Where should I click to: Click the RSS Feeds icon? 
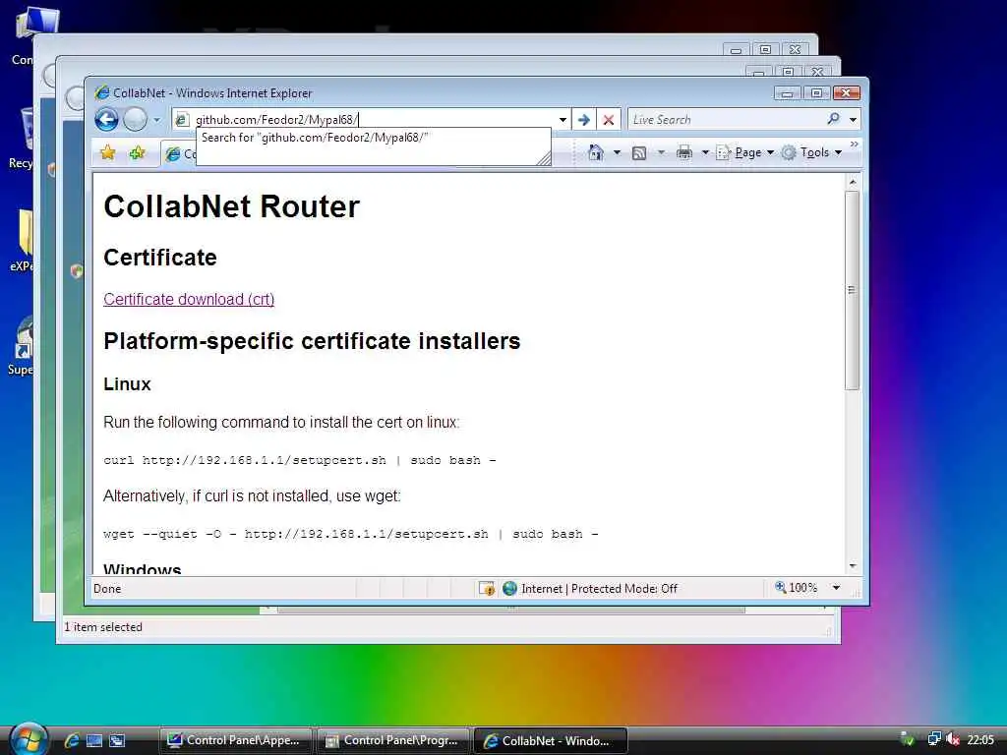click(x=639, y=152)
